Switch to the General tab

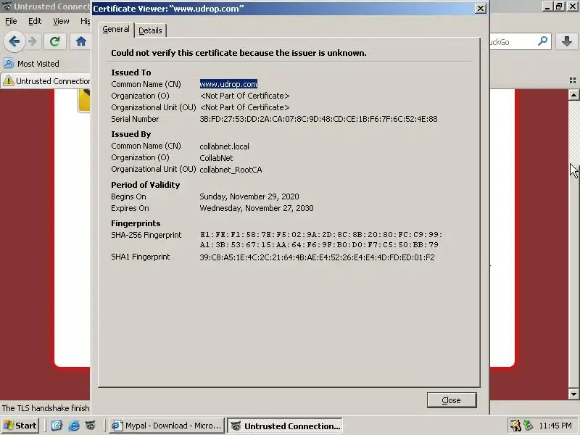(x=116, y=29)
